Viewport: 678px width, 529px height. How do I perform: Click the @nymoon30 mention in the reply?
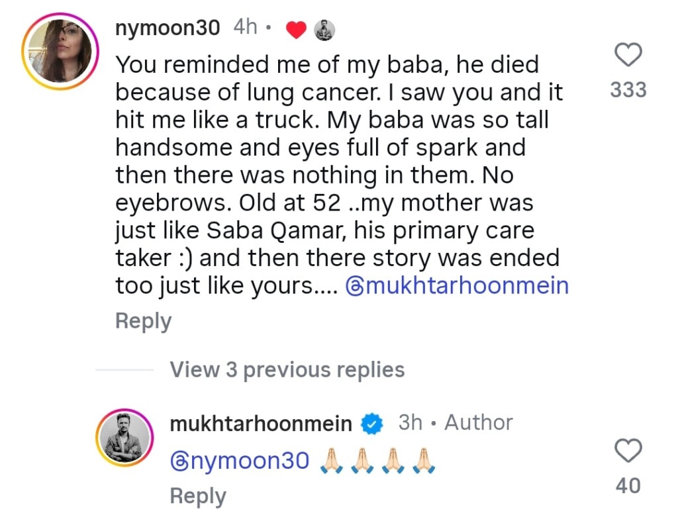[240, 461]
